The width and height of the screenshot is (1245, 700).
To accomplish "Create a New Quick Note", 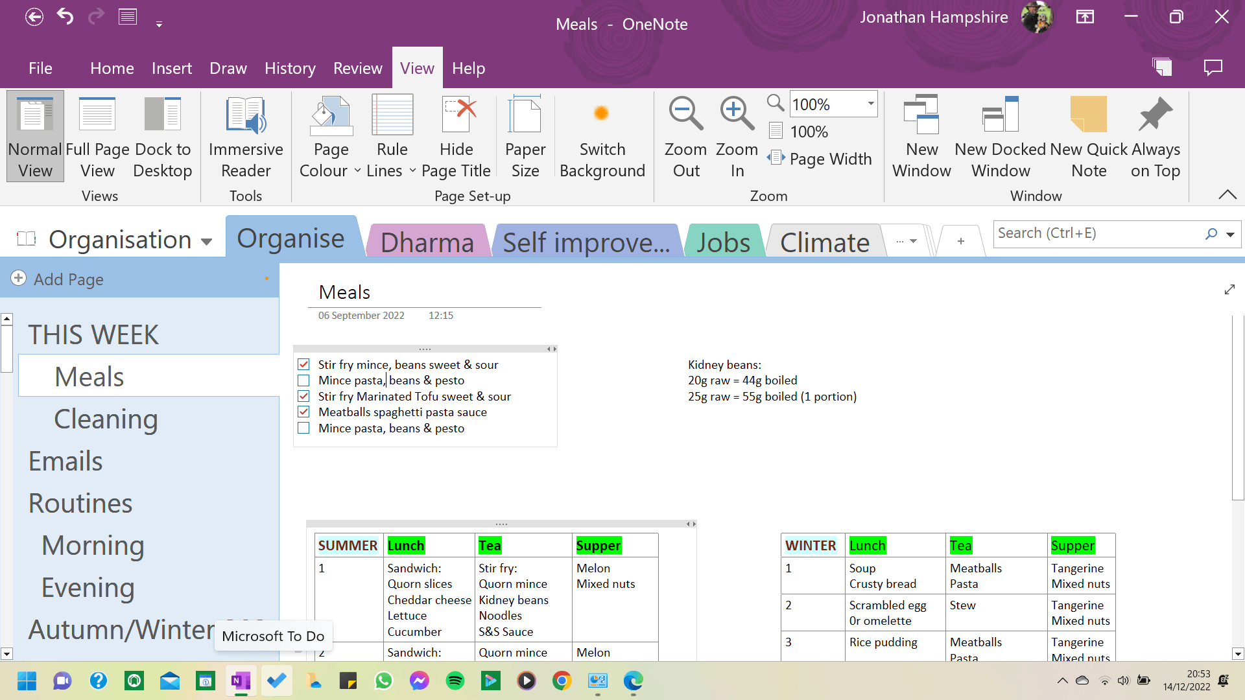I will (1087, 136).
